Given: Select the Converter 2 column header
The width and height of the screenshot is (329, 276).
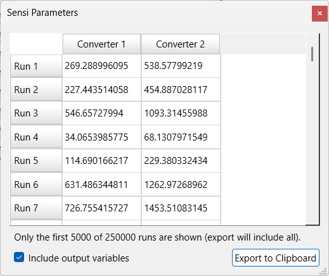Looking at the screenshot, I should (181, 44).
